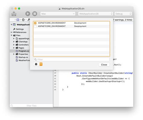
Task: Uncheck the ASPNETCORE_ENVIRONMENT Development checkbox
Action: tap(35, 23)
